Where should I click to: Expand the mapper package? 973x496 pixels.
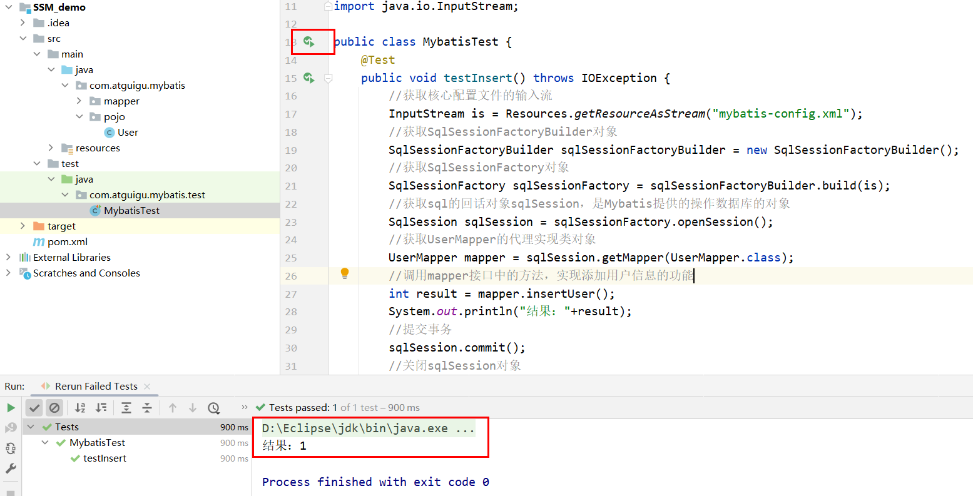tap(79, 101)
